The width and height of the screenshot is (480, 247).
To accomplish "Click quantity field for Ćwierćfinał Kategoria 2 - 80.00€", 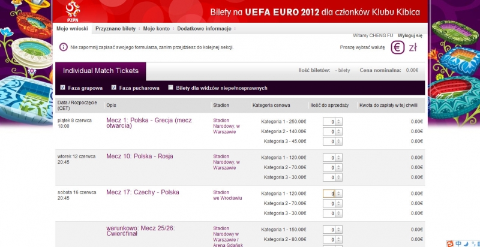I will (x=329, y=239).
